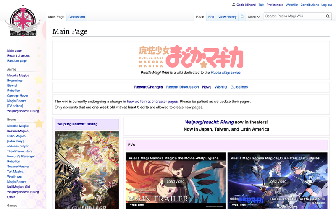Load the Walpurgisnacht main trailer video
The height and width of the screenshot is (209, 336).
click(x=175, y=182)
